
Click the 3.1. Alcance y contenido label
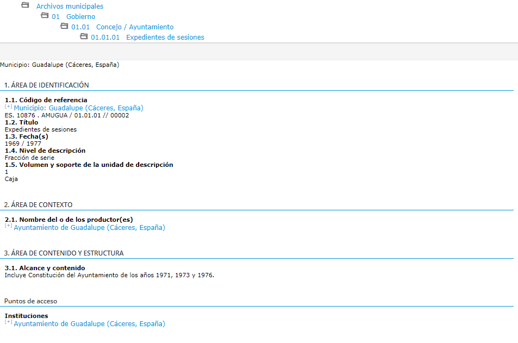[x=45, y=268]
